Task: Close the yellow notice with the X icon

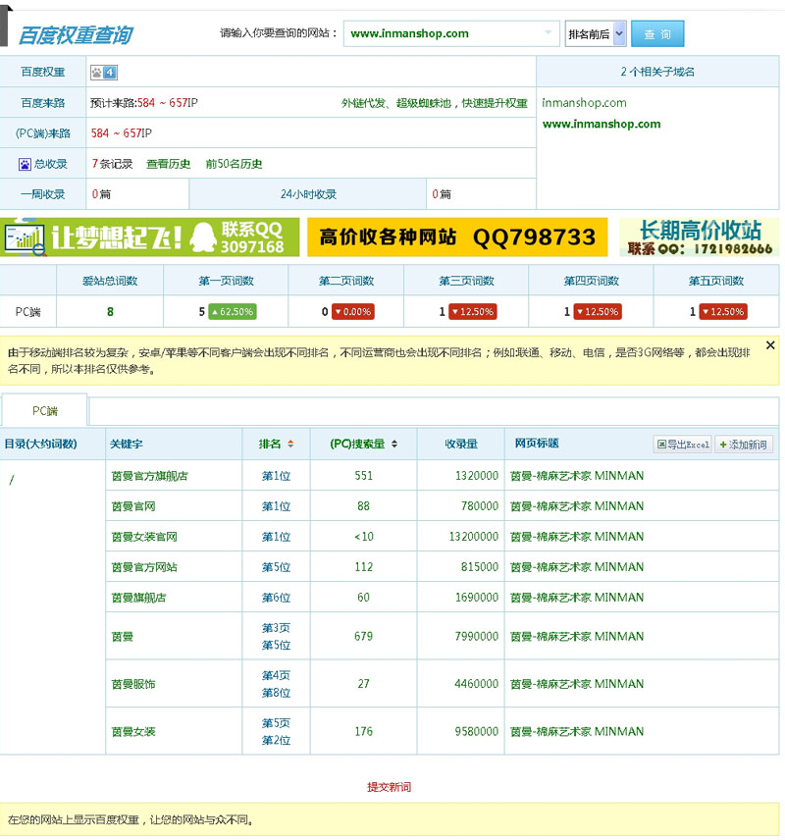Action: point(770,345)
